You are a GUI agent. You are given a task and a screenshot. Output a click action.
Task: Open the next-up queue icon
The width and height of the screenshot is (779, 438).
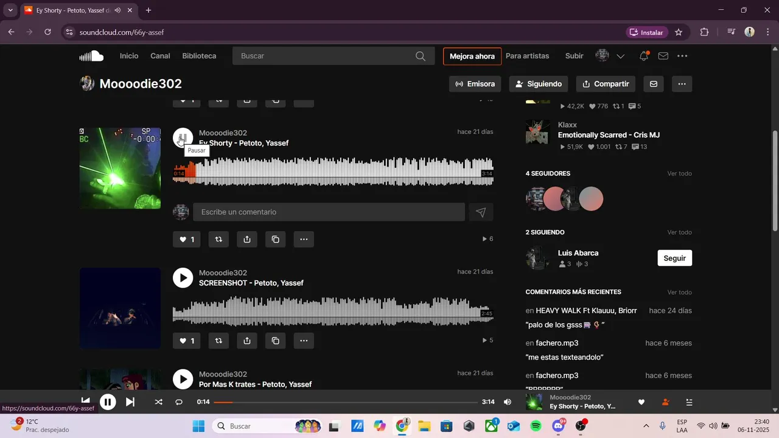689,402
